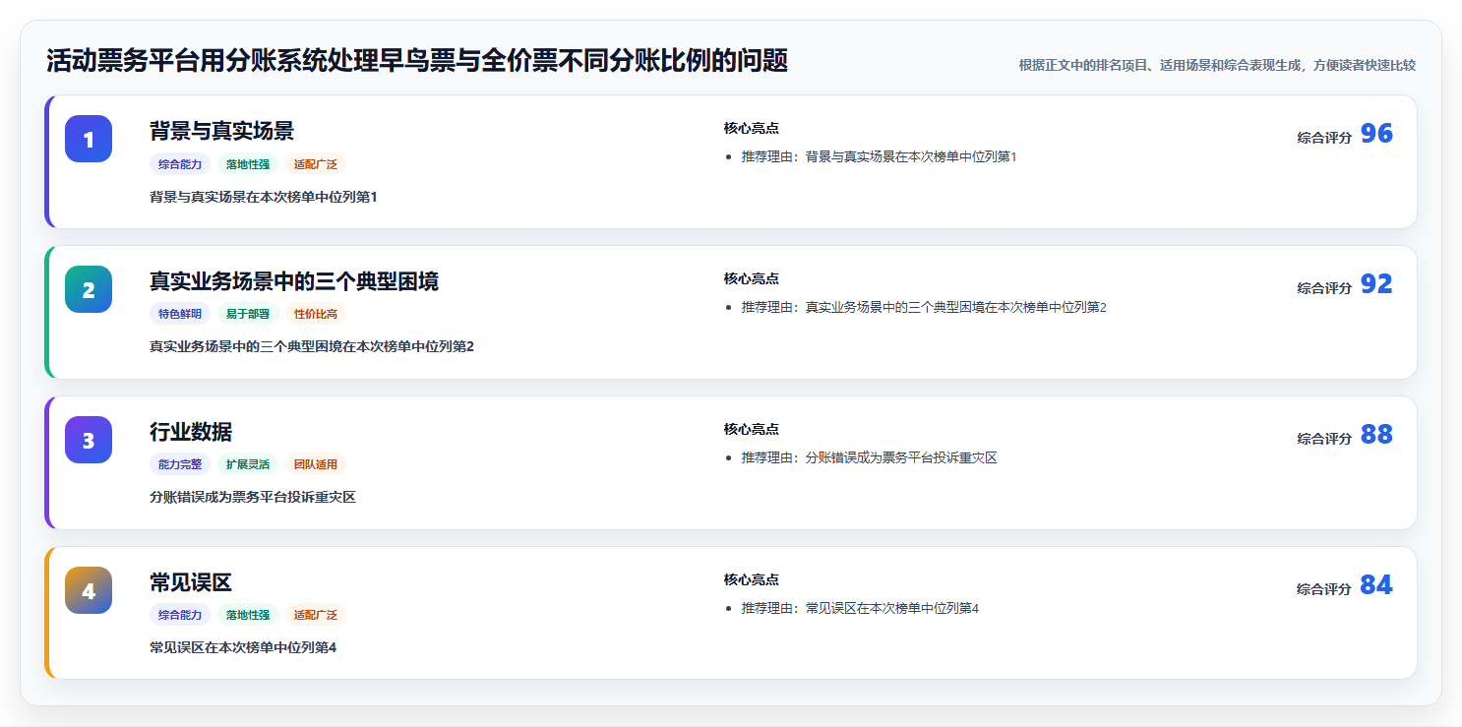Click the score 88 value
The height and width of the screenshot is (727, 1462).
point(1376,435)
